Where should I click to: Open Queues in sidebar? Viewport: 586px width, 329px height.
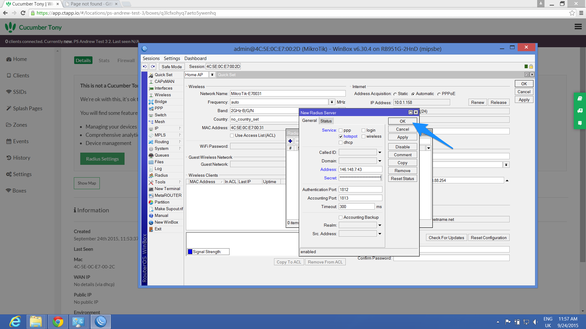tap(162, 155)
